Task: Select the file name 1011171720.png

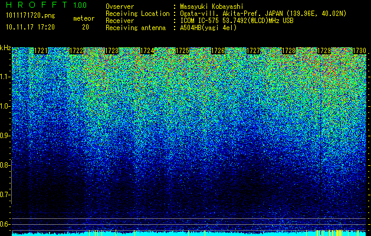Action: 31,16
